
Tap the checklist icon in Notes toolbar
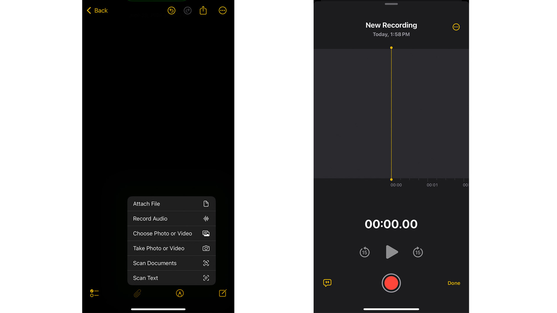click(94, 293)
